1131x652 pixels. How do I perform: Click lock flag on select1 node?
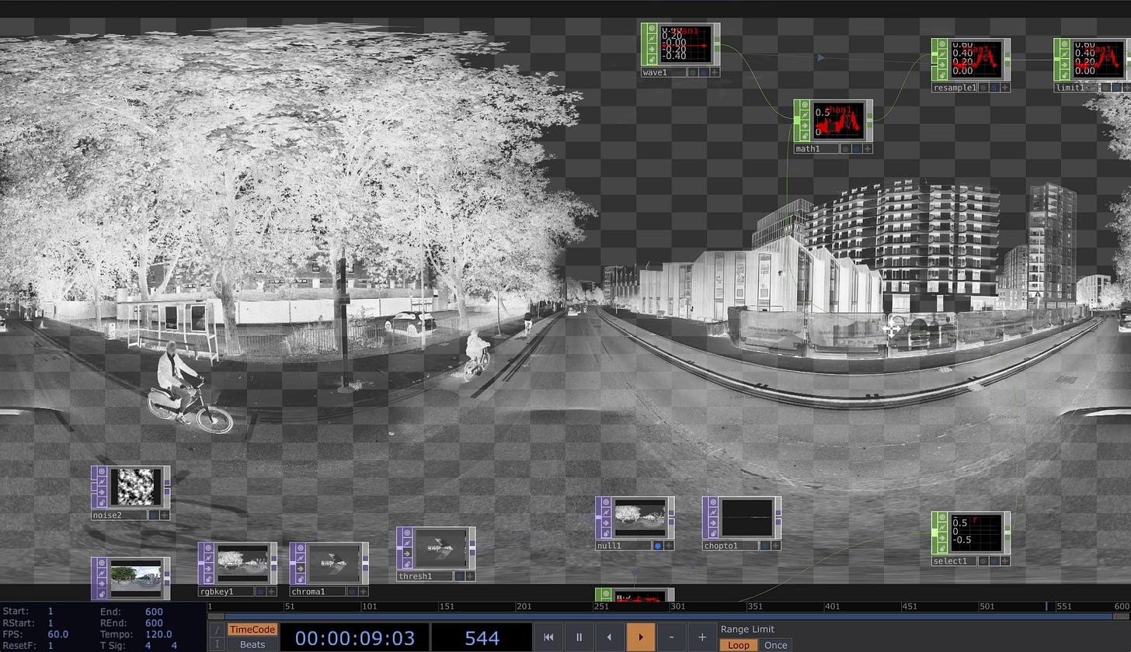(942, 549)
